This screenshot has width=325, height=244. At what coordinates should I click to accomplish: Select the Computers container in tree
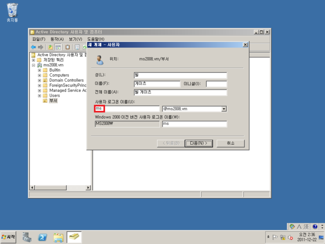59,75
